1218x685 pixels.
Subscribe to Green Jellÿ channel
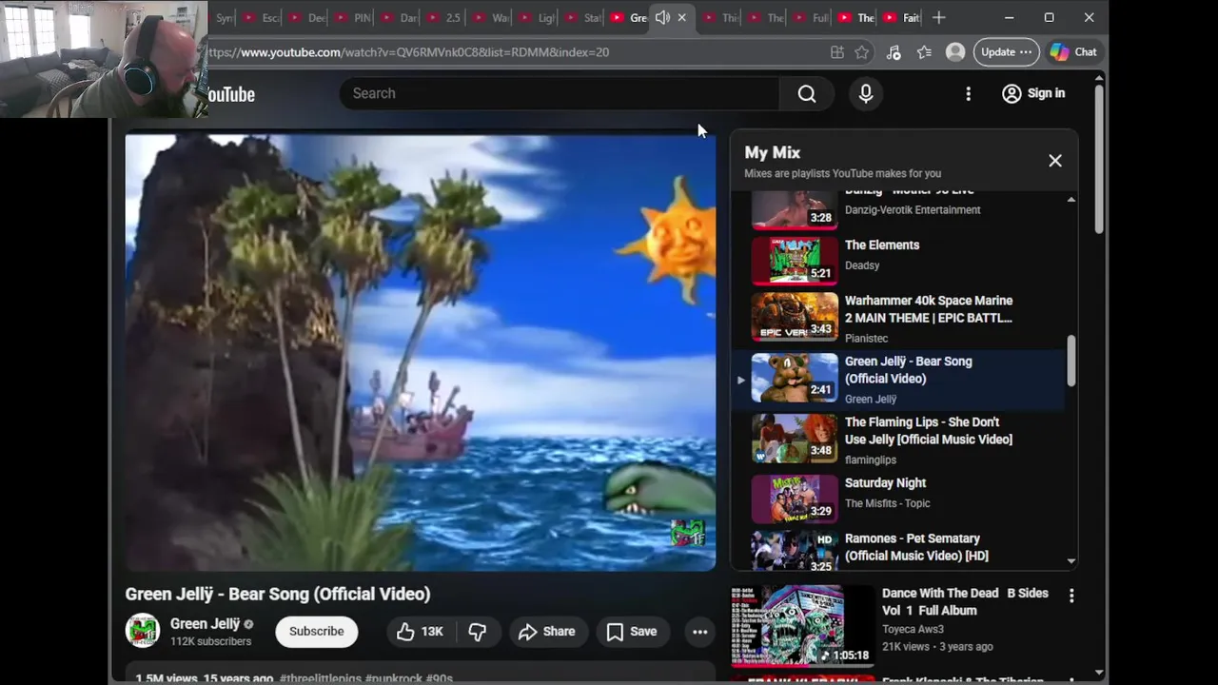[317, 632]
